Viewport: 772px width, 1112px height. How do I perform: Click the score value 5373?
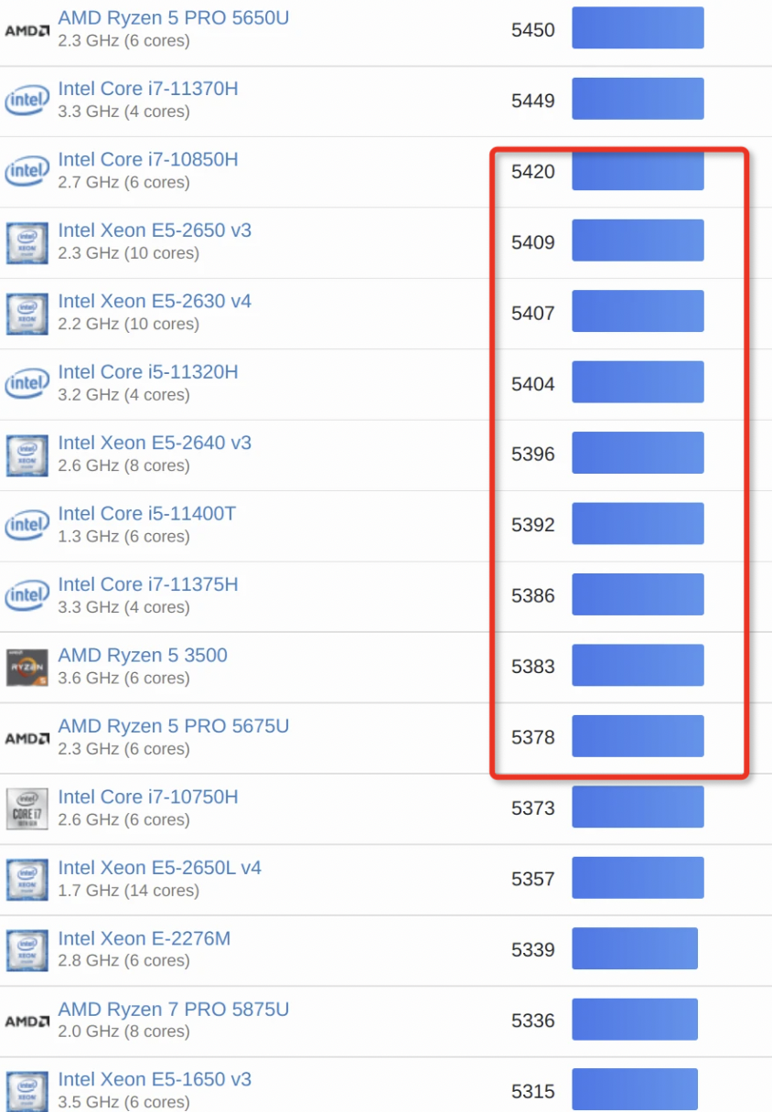pyautogui.click(x=533, y=808)
